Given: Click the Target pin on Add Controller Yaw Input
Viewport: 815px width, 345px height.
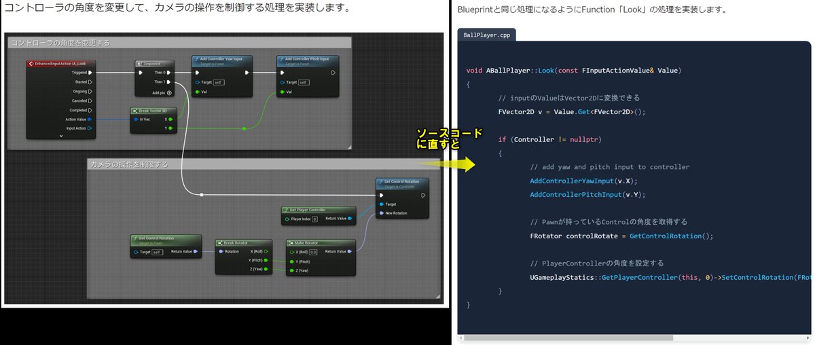Looking at the screenshot, I should coord(198,81).
